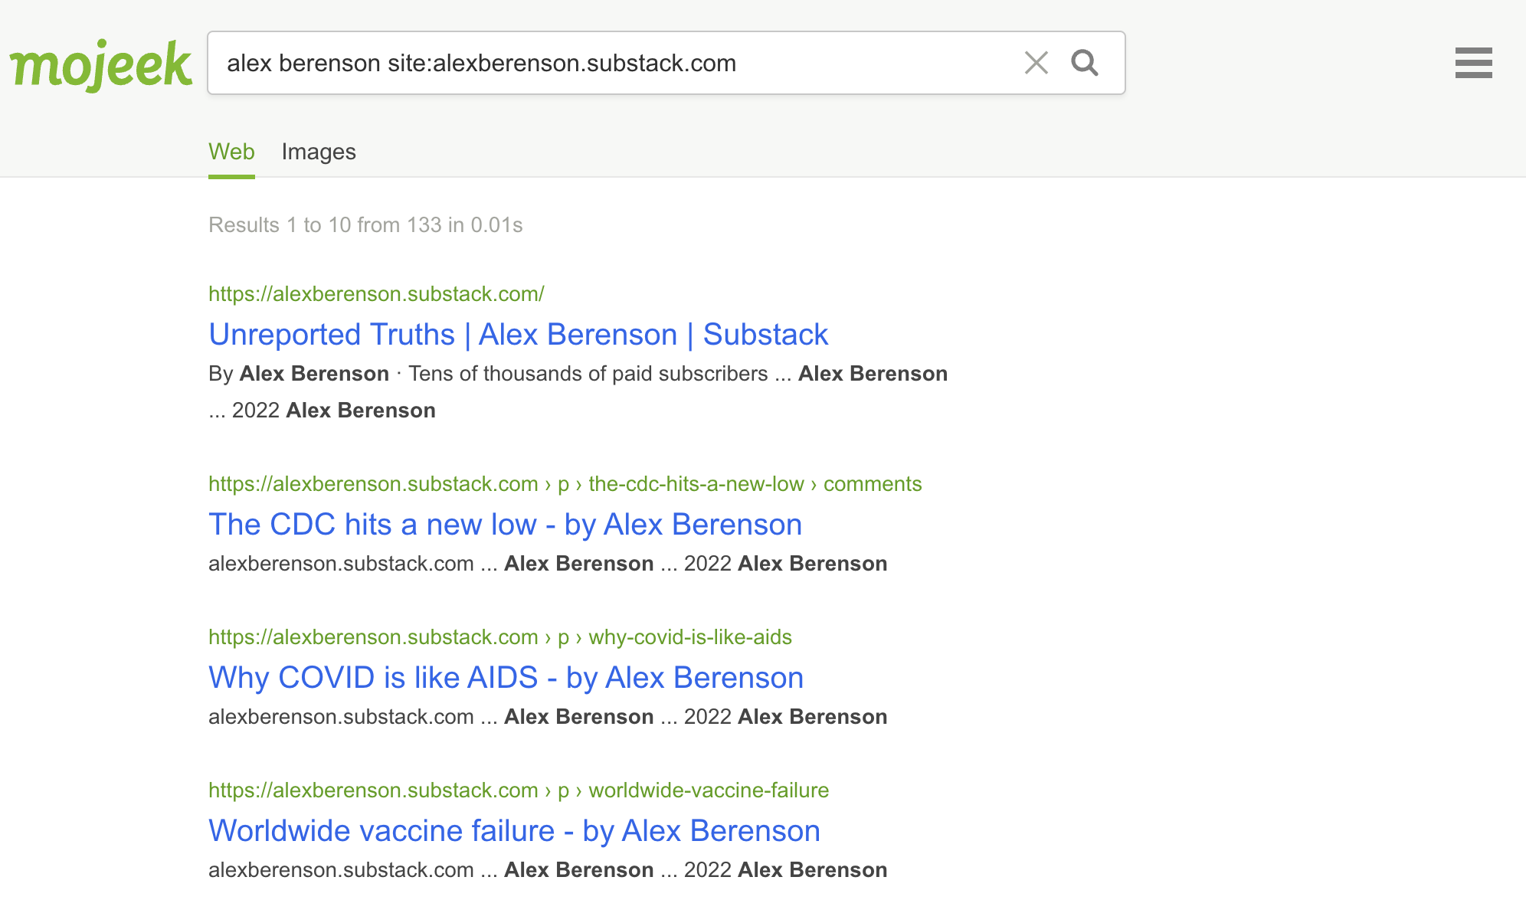Open Worldwide vaccine failure result
1526x913 pixels.
tap(514, 831)
